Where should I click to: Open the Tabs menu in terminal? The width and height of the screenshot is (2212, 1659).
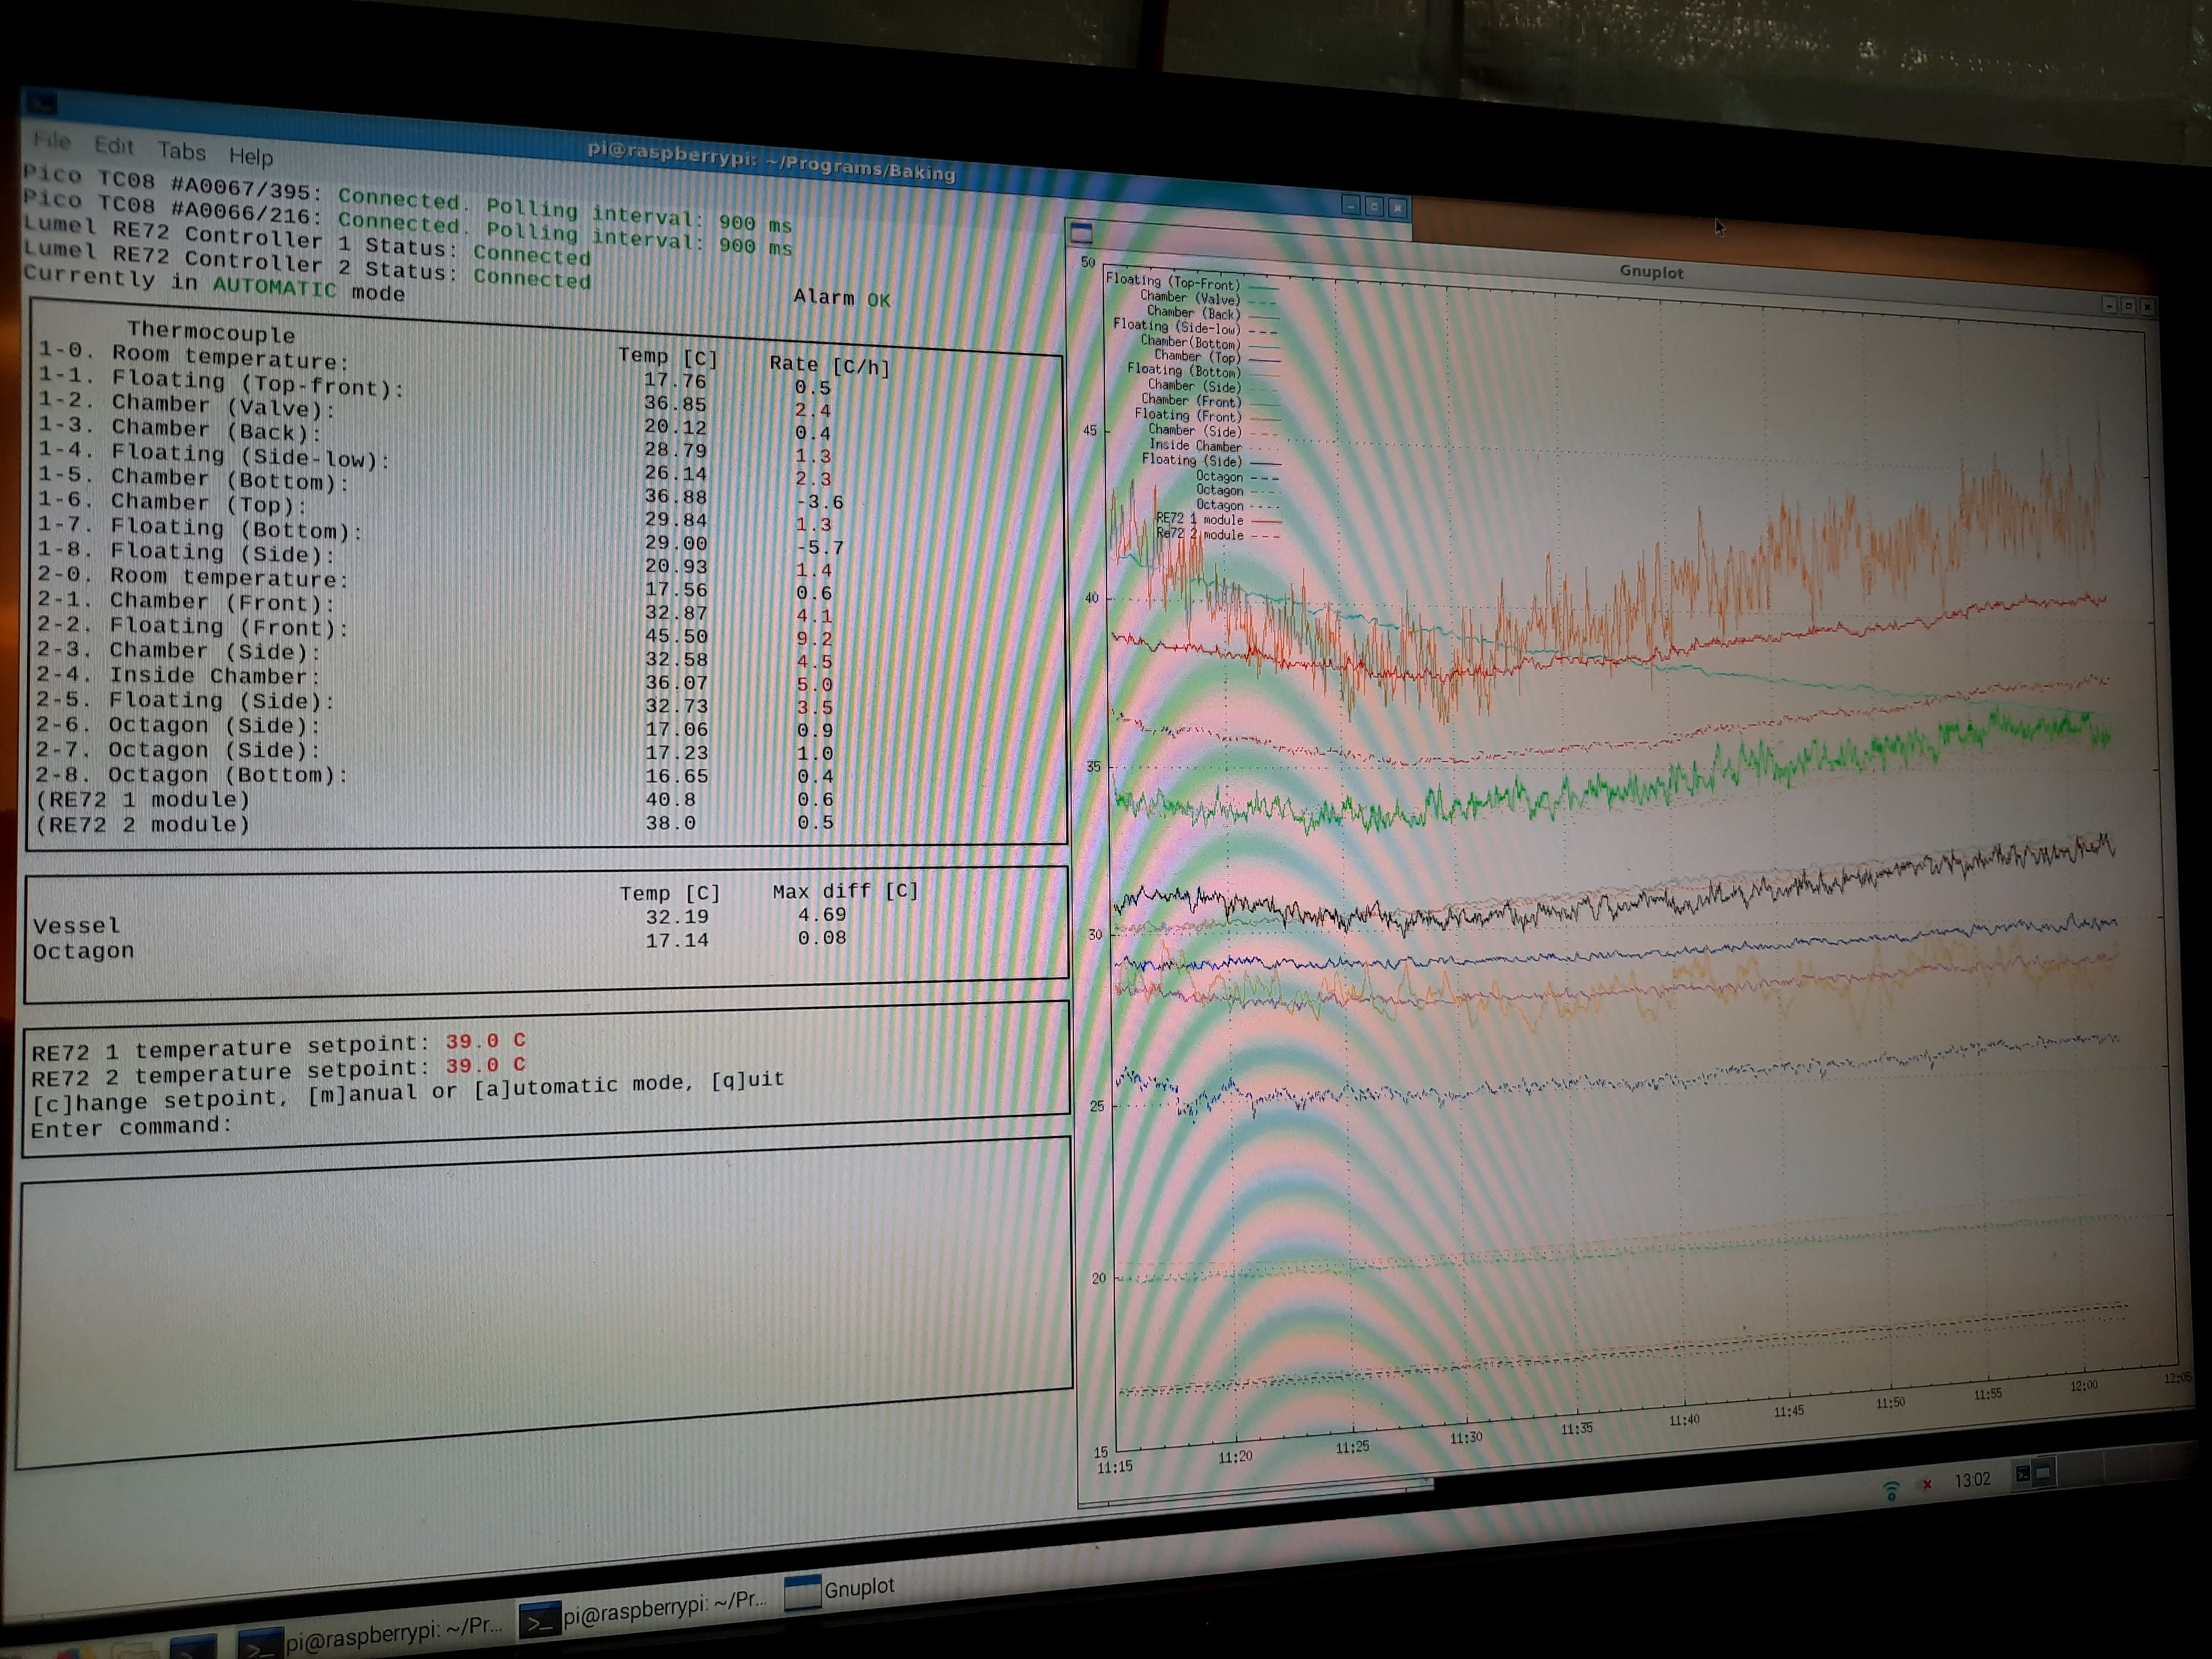coord(181,151)
